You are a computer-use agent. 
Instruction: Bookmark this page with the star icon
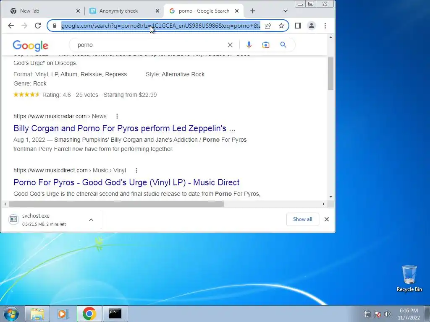click(x=281, y=26)
